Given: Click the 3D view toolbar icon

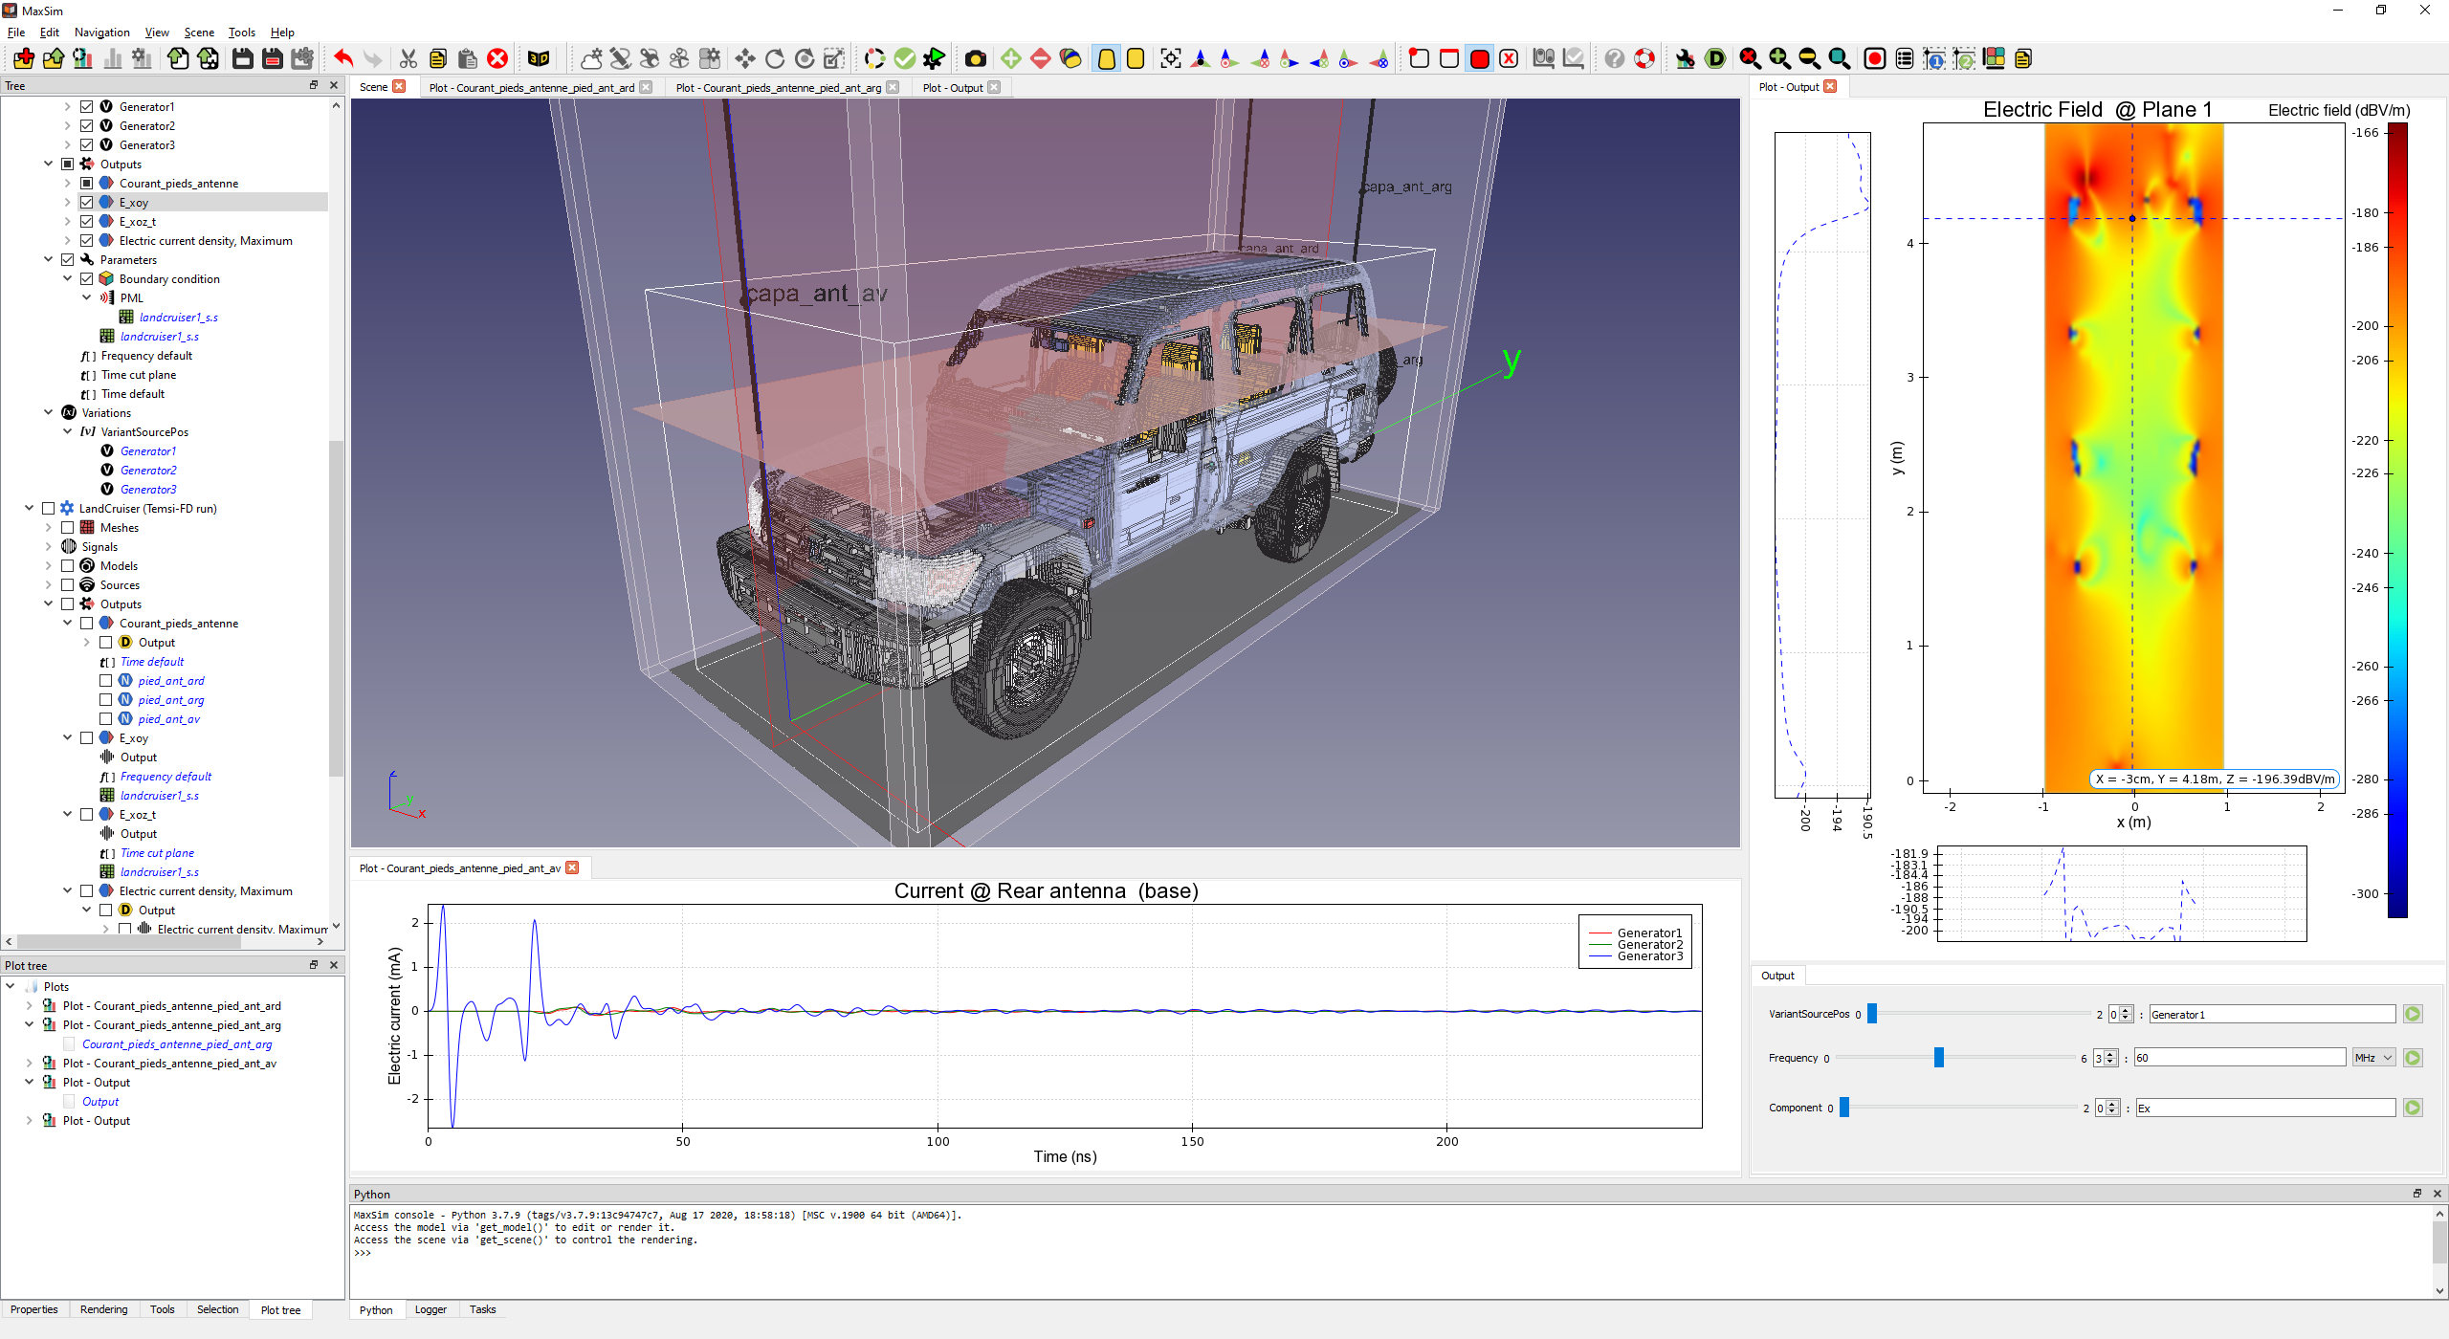Looking at the screenshot, I should pyautogui.click(x=539, y=59).
